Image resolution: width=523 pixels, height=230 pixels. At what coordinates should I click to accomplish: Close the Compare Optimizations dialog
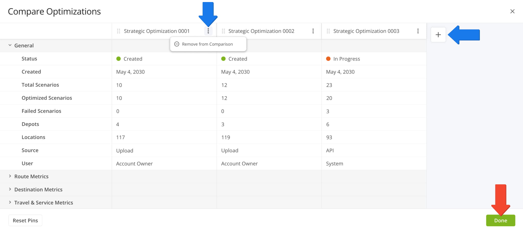pyautogui.click(x=512, y=11)
